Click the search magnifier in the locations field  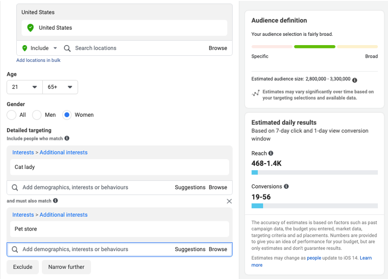coord(67,48)
